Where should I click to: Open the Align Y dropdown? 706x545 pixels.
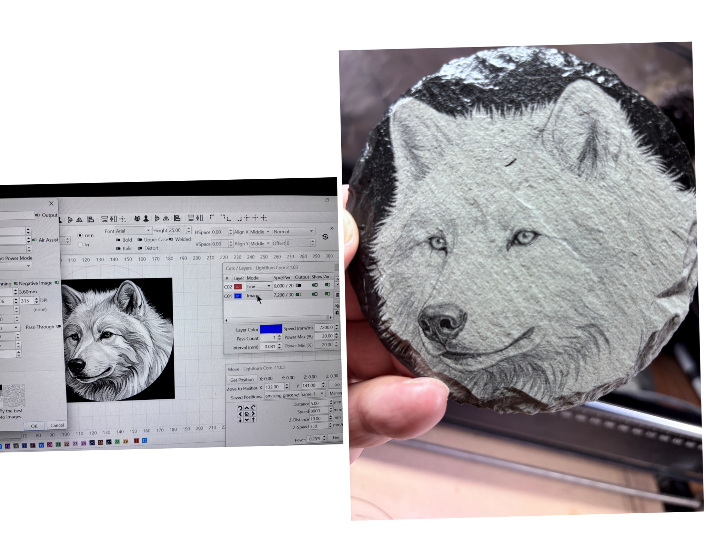click(260, 243)
